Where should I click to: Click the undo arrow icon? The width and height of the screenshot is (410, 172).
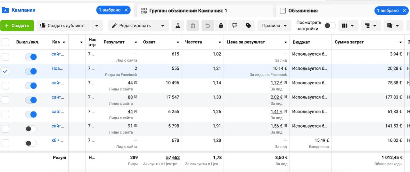[208, 26]
